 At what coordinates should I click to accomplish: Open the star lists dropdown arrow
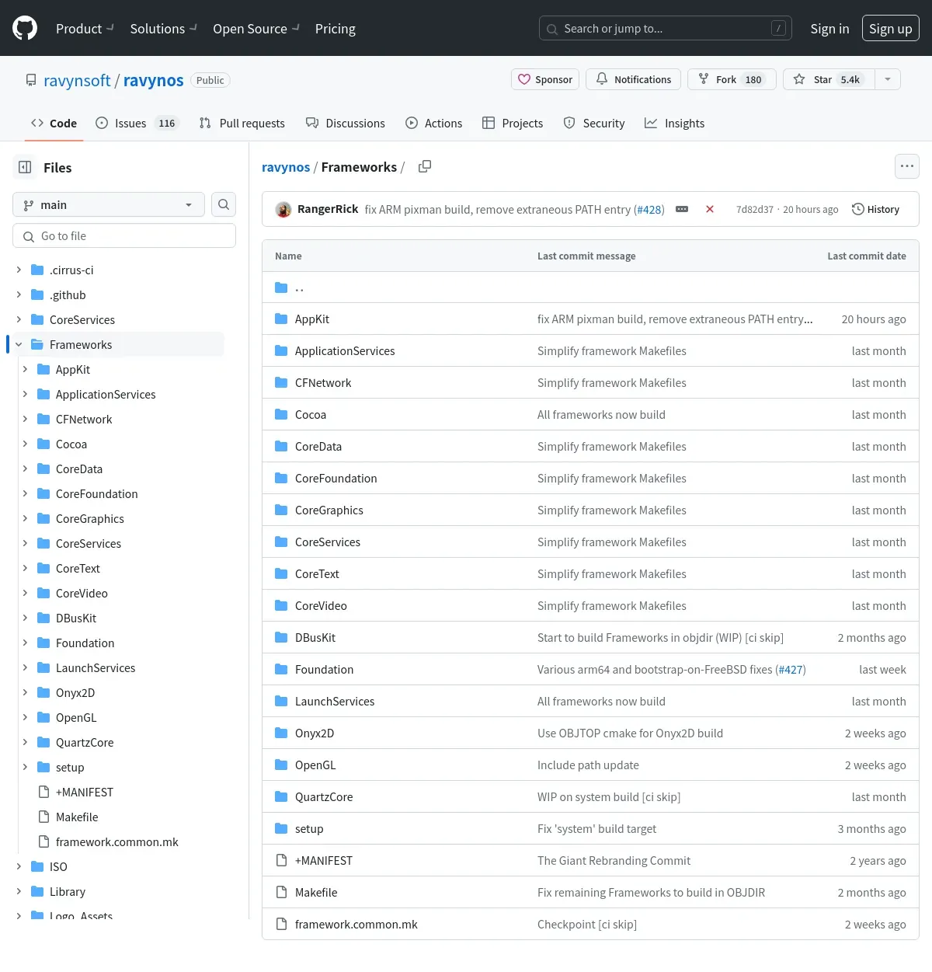[888, 79]
